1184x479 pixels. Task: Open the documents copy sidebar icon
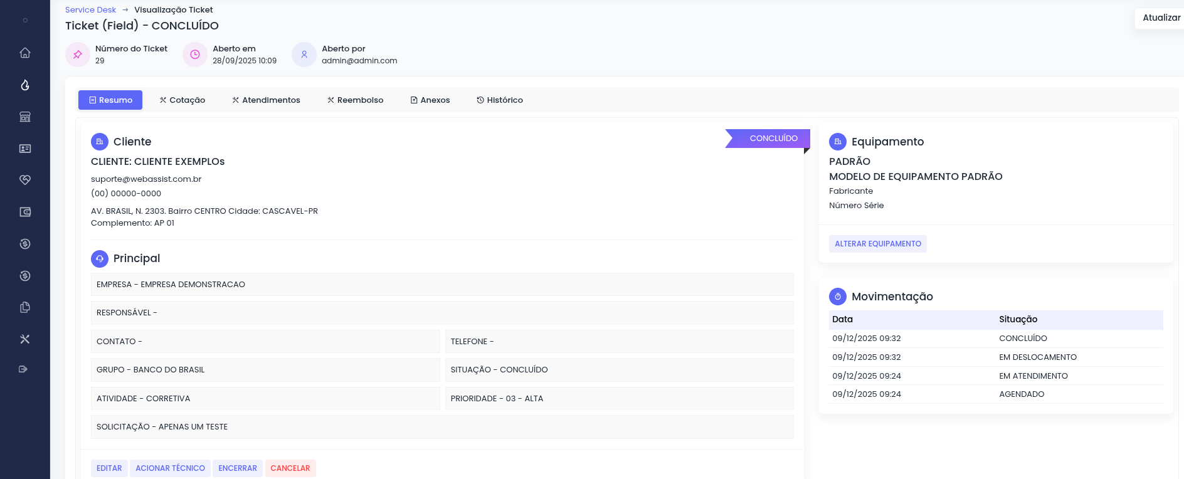click(25, 307)
